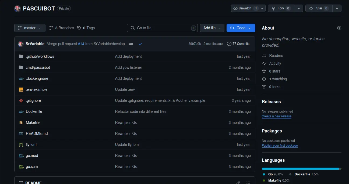Click the Go segment of the languages bar
The image size is (349, 184).
296,168
